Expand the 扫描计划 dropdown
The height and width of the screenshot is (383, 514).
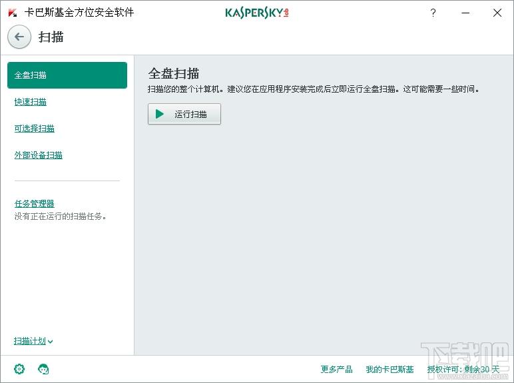(x=33, y=341)
